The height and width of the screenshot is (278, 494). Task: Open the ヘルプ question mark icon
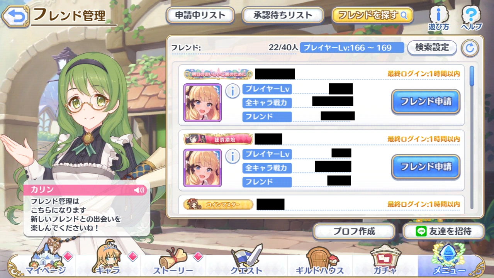(x=471, y=18)
